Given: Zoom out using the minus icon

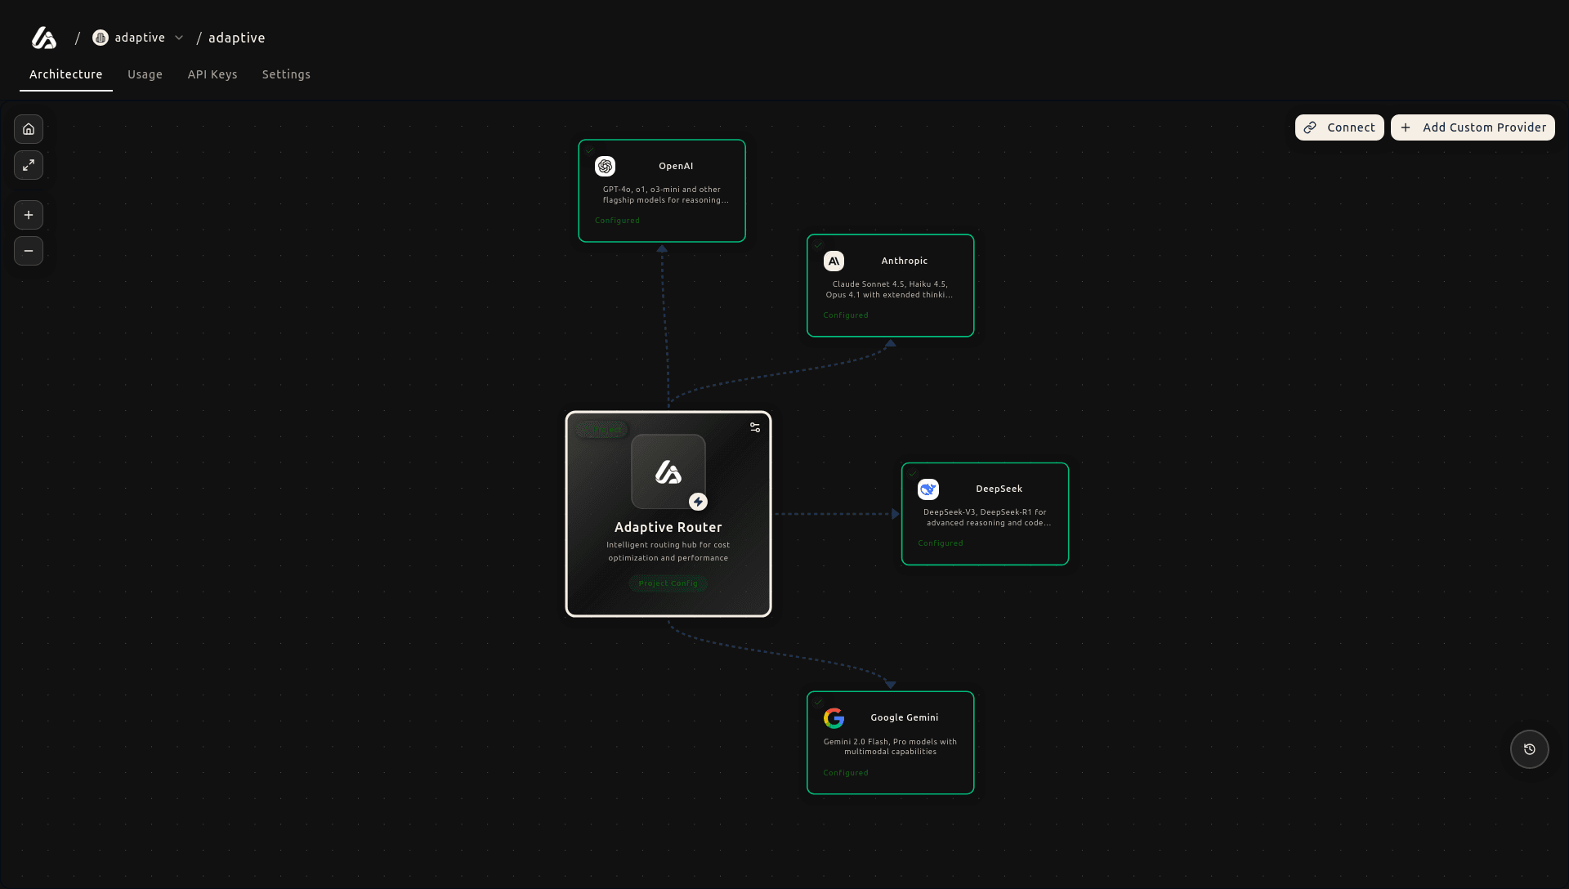Looking at the screenshot, I should pos(29,251).
